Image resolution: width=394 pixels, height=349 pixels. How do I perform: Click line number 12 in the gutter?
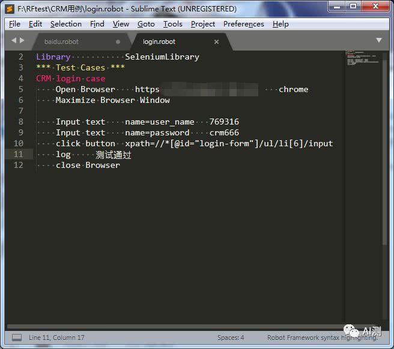point(19,165)
